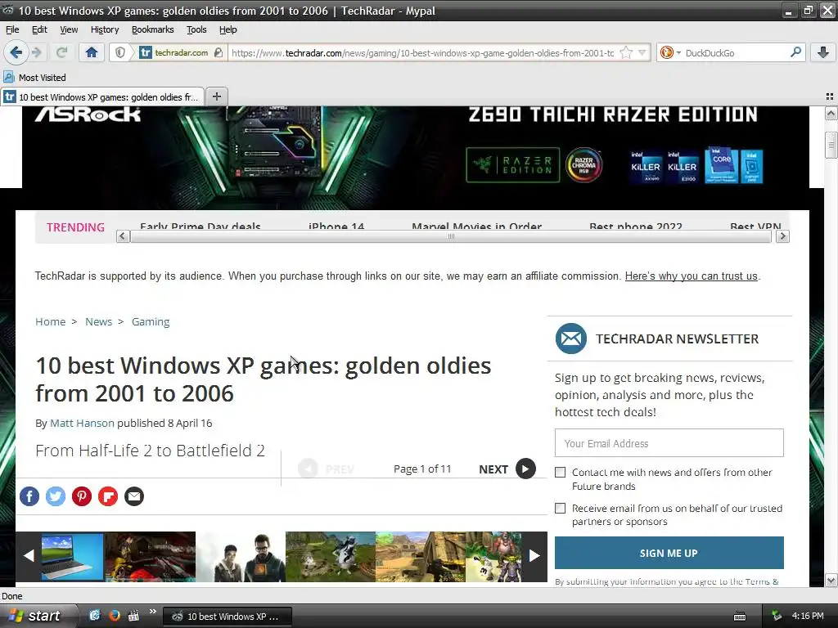The image size is (838, 628).
Task: Click the page vertical scrollbar up arrow
Action: tap(831, 113)
